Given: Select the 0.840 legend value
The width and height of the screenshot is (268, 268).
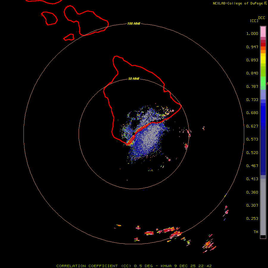Looking at the screenshot, I should [252, 73].
